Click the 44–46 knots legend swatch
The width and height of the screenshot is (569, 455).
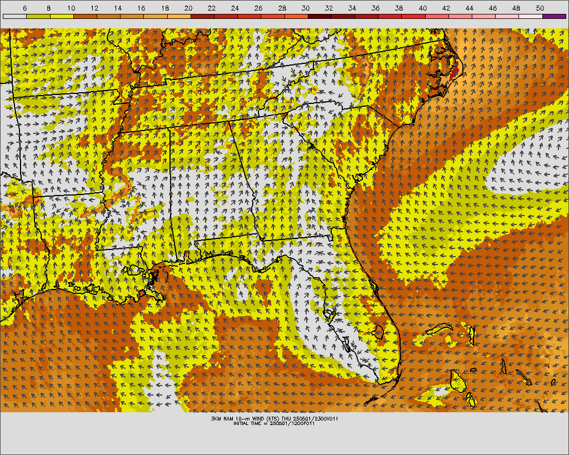484,16
